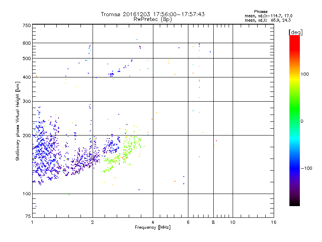Click the 'RwPretec (8p)' subtitle

coord(153,19)
